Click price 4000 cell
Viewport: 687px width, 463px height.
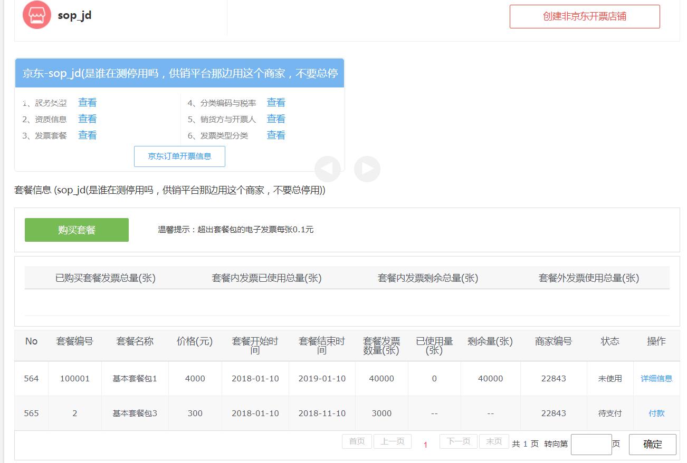[195, 378]
